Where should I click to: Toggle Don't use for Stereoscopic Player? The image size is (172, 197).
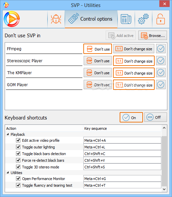pos(98,61)
